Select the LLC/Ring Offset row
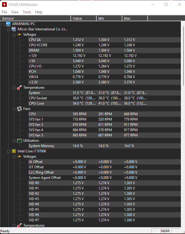This screenshot has height=234, width=185. pos(105,172)
